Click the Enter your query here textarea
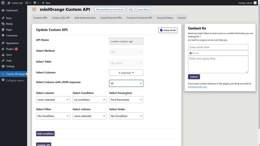260x146 pixels. pos(218,64)
